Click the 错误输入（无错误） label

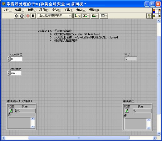pos(19,101)
